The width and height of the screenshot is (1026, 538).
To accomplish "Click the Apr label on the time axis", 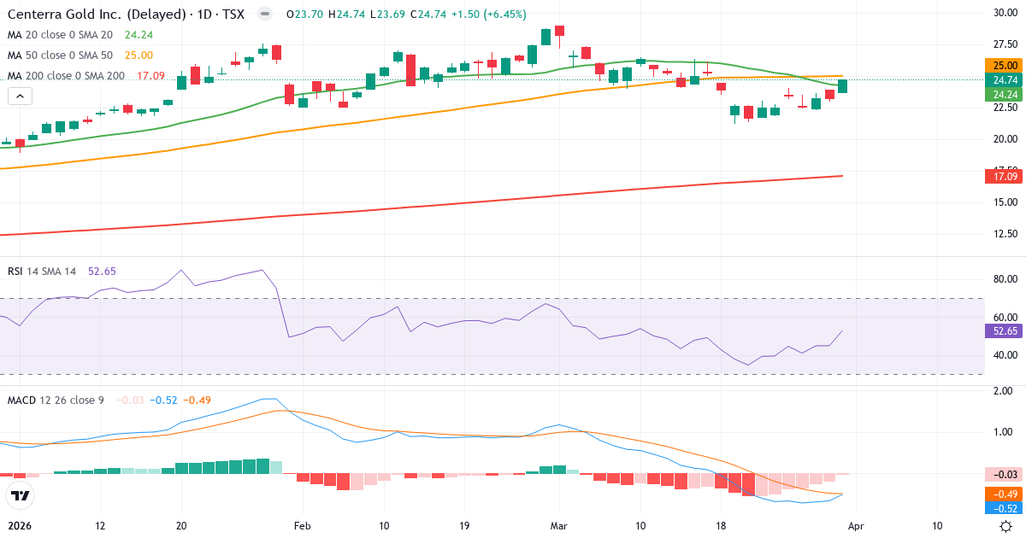I will pos(855,527).
